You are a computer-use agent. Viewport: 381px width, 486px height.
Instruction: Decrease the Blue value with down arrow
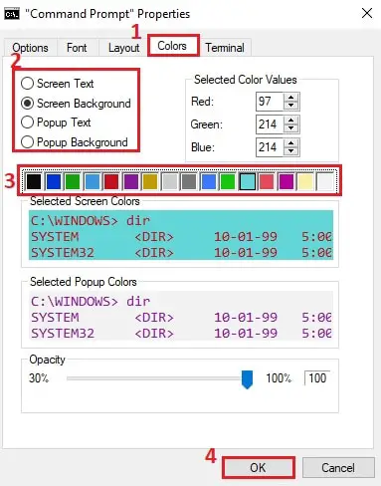coord(290,151)
